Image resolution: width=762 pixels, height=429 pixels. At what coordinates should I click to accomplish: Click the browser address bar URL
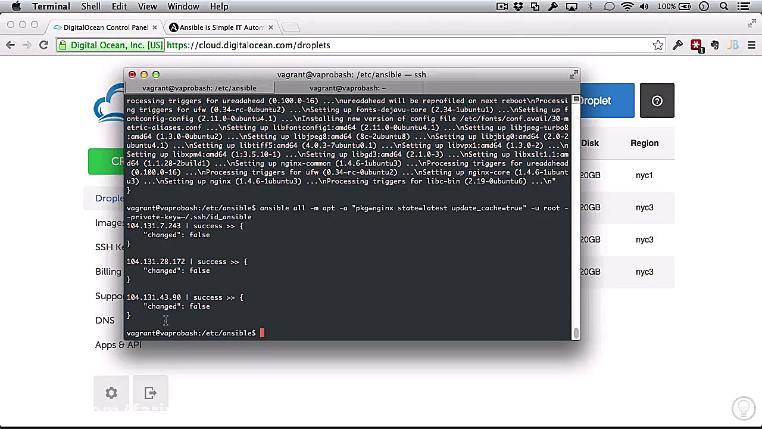248,45
